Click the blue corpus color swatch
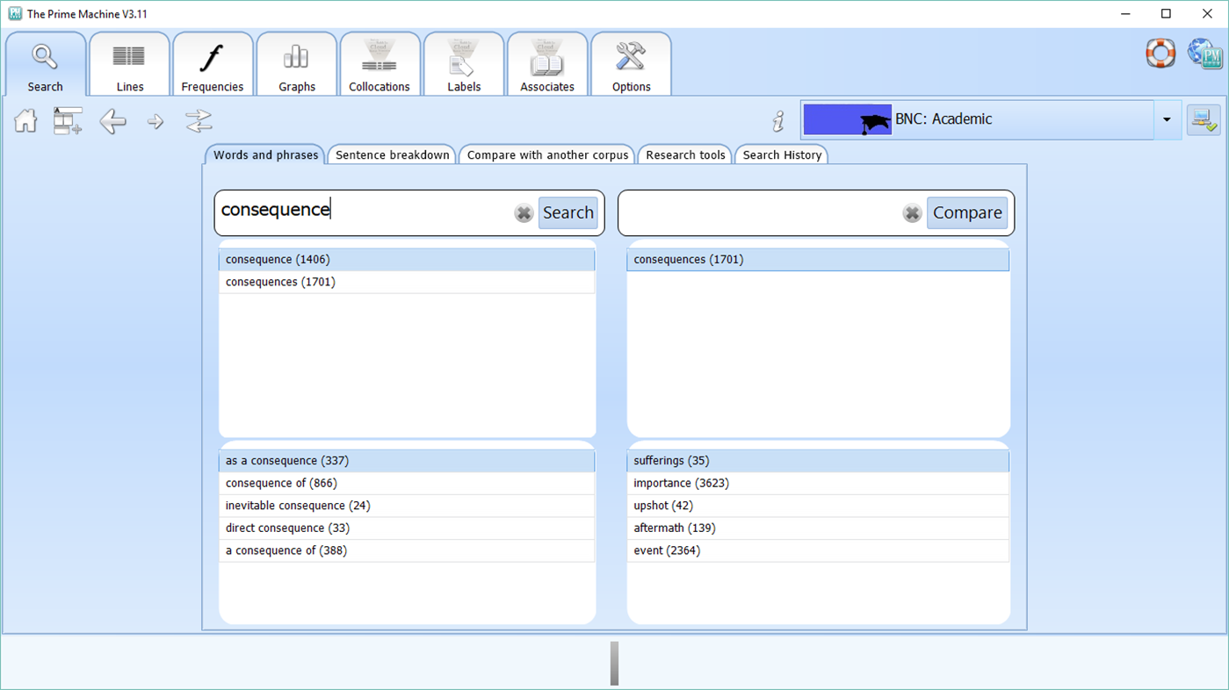1229x690 pixels. click(848, 120)
